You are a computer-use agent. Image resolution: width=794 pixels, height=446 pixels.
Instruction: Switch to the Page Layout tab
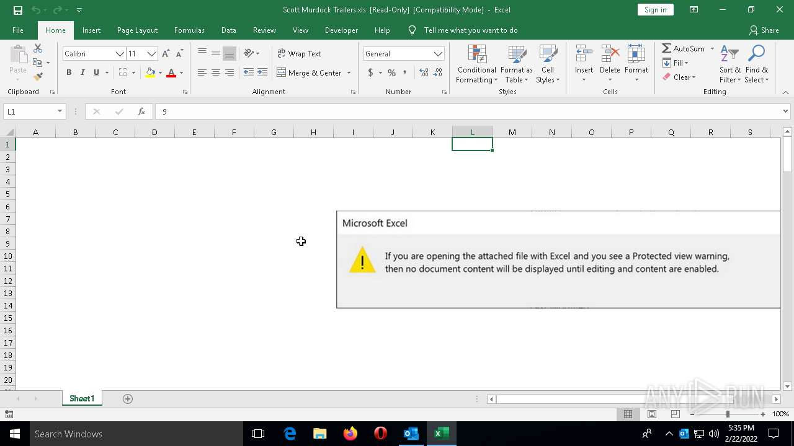point(137,30)
